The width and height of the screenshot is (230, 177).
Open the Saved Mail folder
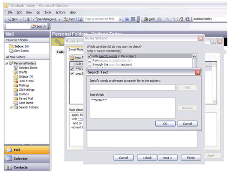tap(23, 98)
